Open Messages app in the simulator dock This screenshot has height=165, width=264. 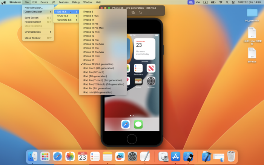coord(138,124)
